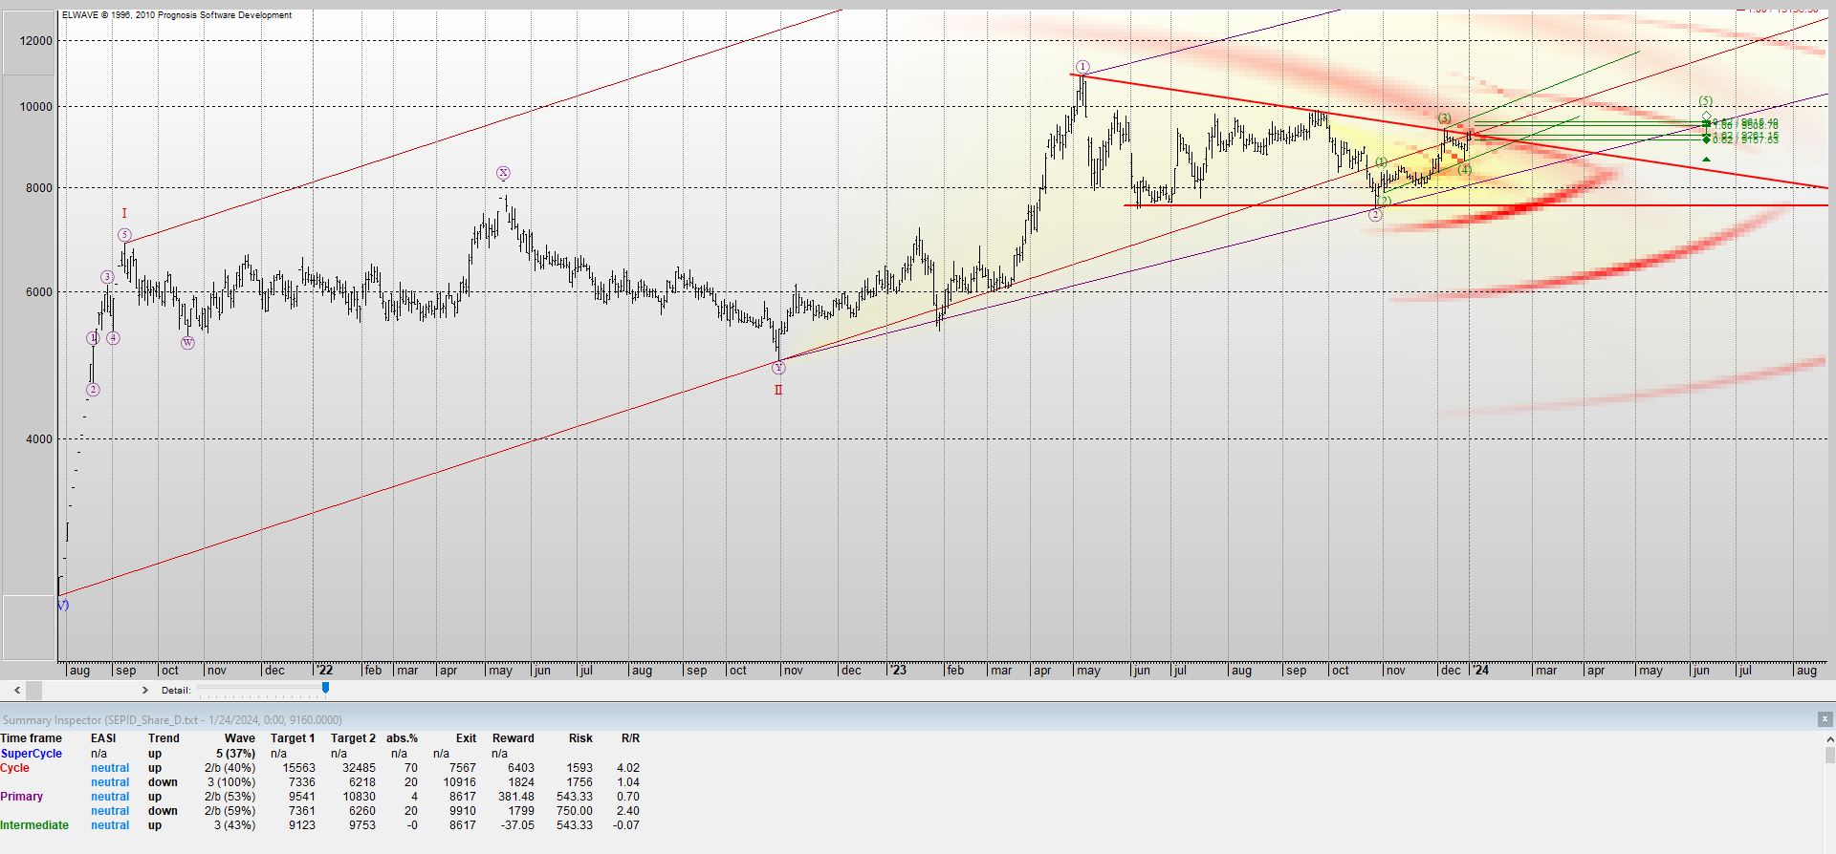Click the red wave II label
Screen dimensions: 1836x854
[778, 390]
